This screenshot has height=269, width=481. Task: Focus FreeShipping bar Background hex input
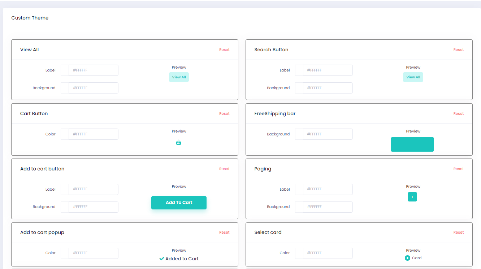click(x=328, y=134)
